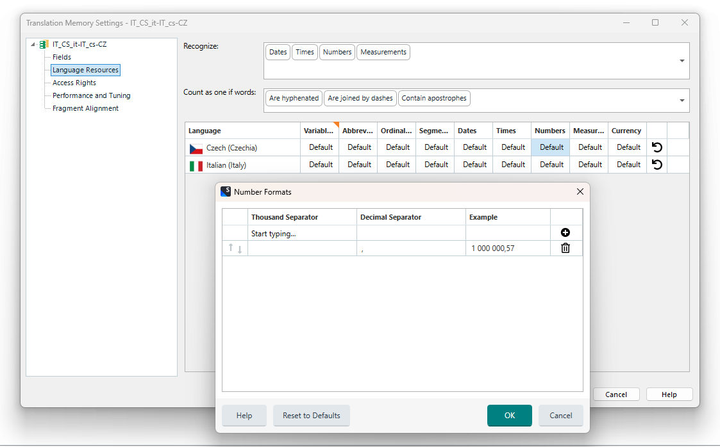Toggle the Numbers recognize tag
The height and width of the screenshot is (447, 720).
click(337, 53)
